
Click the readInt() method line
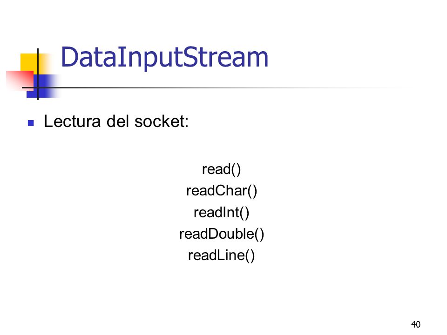click(222, 213)
